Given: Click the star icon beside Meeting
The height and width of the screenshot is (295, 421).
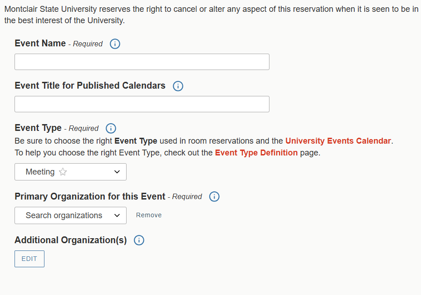Looking at the screenshot, I should [63, 172].
